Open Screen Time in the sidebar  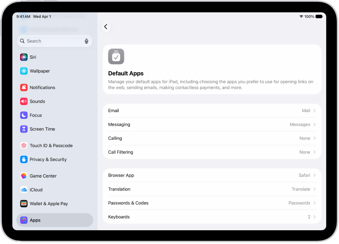point(55,129)
